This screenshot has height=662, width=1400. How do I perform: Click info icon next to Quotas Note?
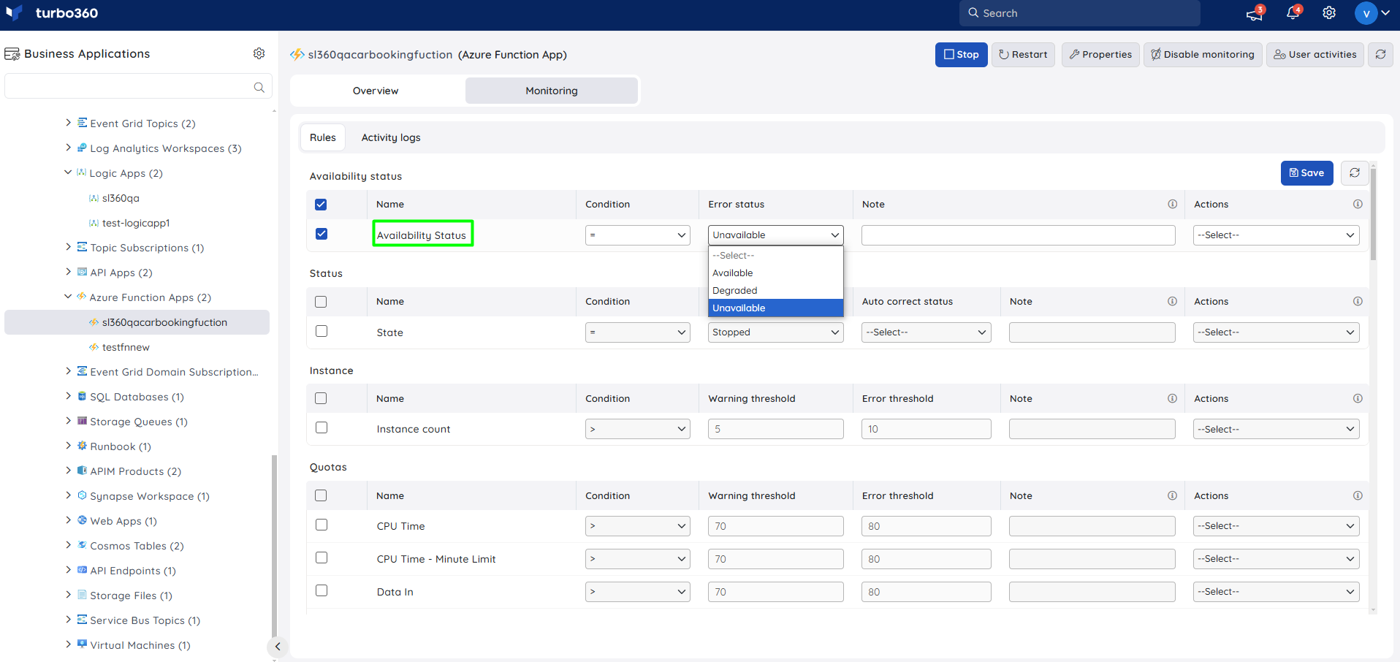(x=1172, y=495)
